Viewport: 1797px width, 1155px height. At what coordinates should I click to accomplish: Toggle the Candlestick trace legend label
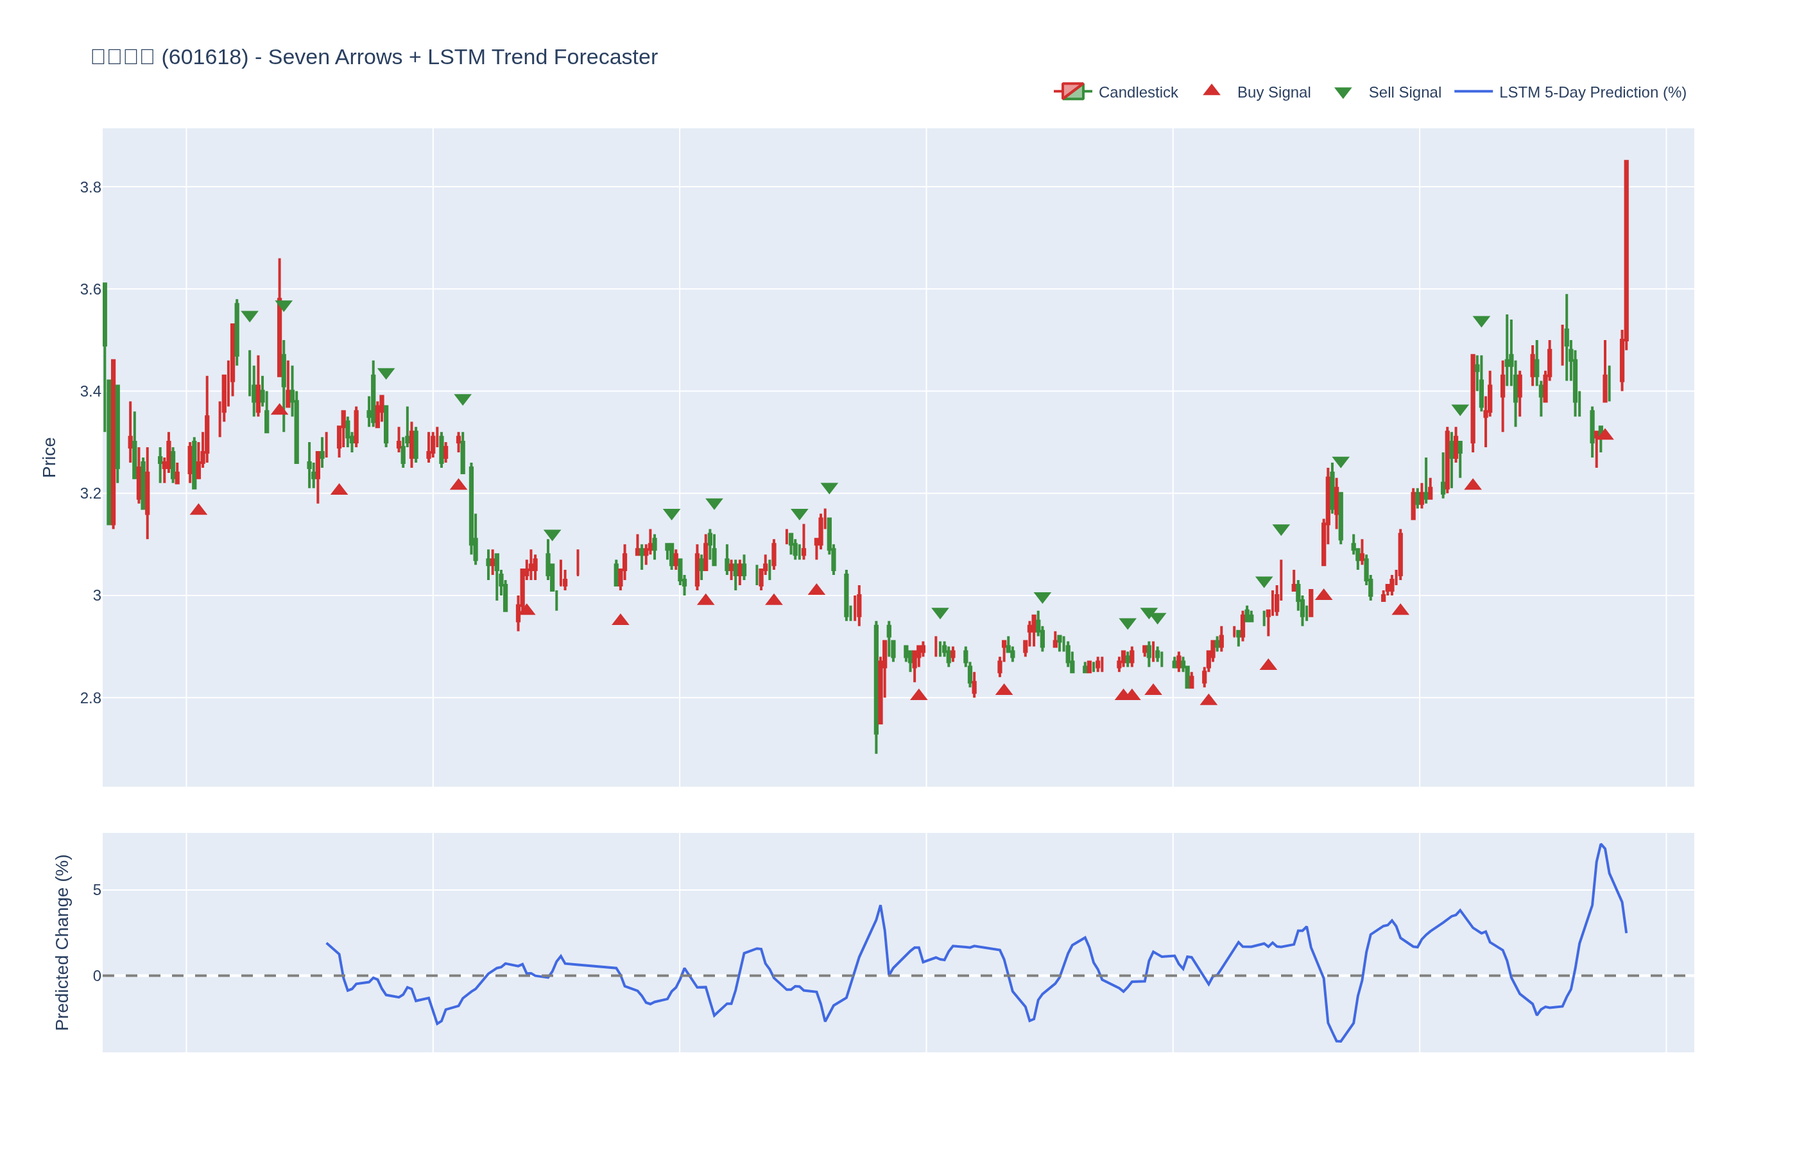pyautogui.click(x=1137, y=92)
